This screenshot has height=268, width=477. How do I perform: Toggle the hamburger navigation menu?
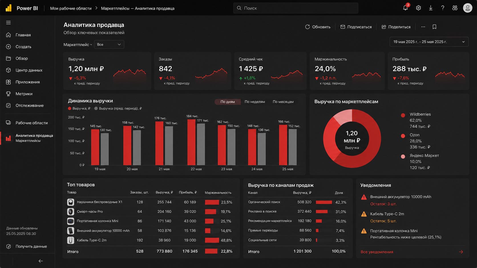8,22
